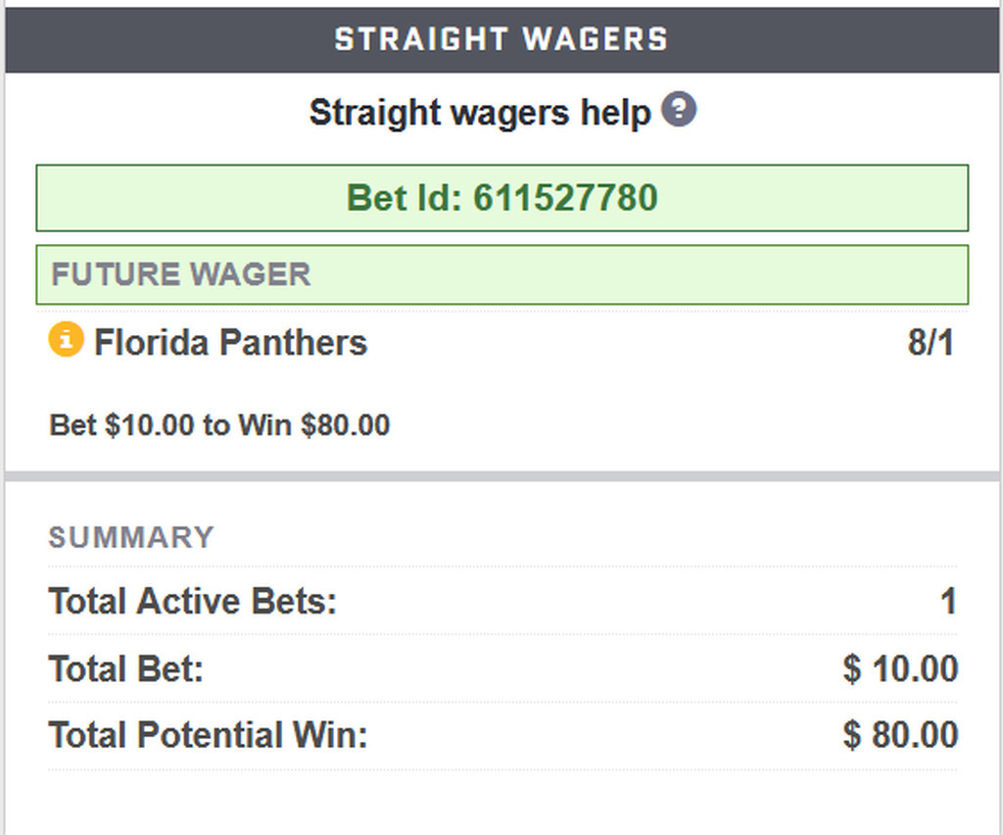This screenshot has height=835, width=1003.
Task: Select the Total Bet label
Action: point(125,669)
